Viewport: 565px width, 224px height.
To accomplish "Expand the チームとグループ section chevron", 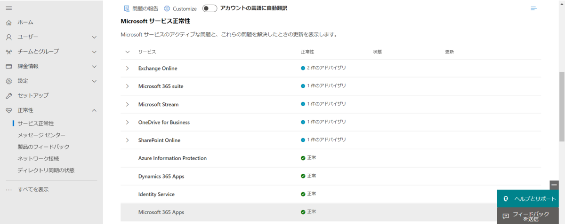I will click(x=94, y=52).
